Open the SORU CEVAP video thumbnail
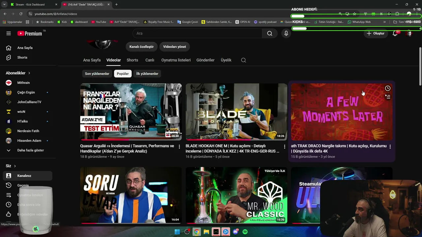This screenshot has width=422, height=237. (x=131, y=195)
